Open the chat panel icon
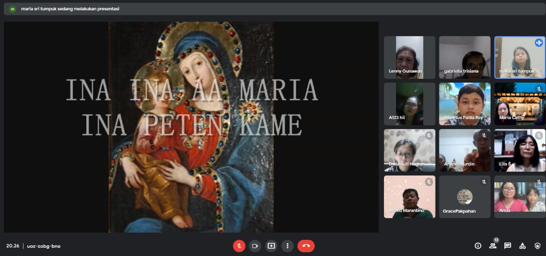This screenshot has width=546, height=256. coord(508,246)
